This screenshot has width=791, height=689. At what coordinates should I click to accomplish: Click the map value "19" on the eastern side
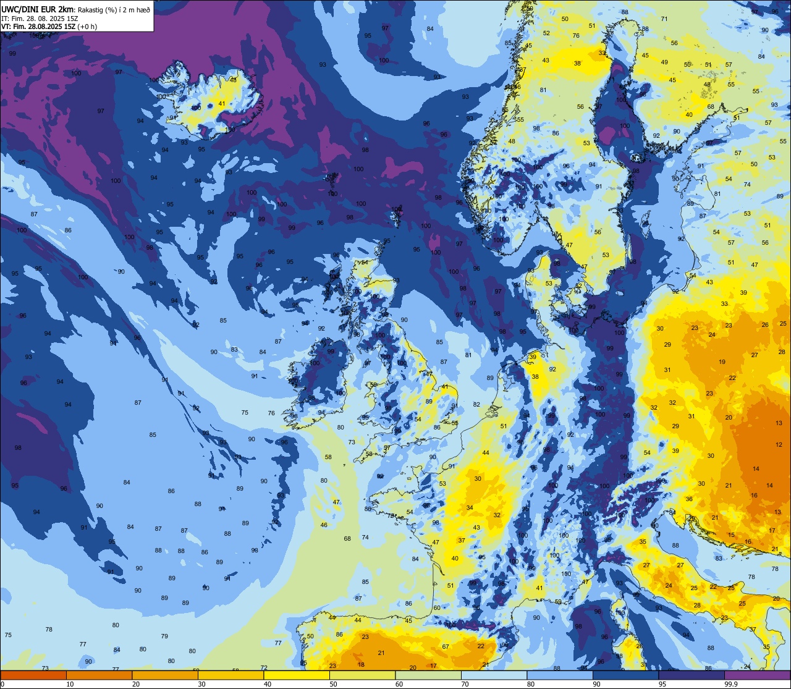coord(722,361)
